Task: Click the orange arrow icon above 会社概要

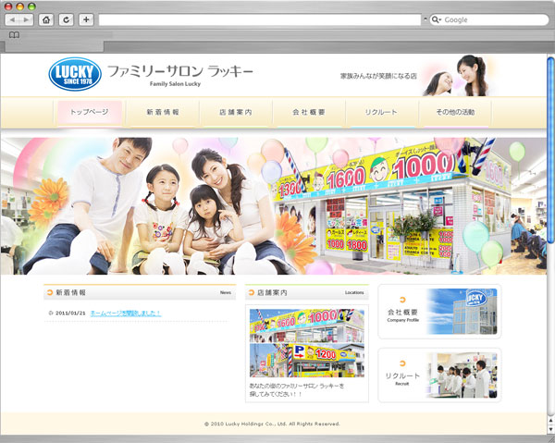Action: pos(402,300)
